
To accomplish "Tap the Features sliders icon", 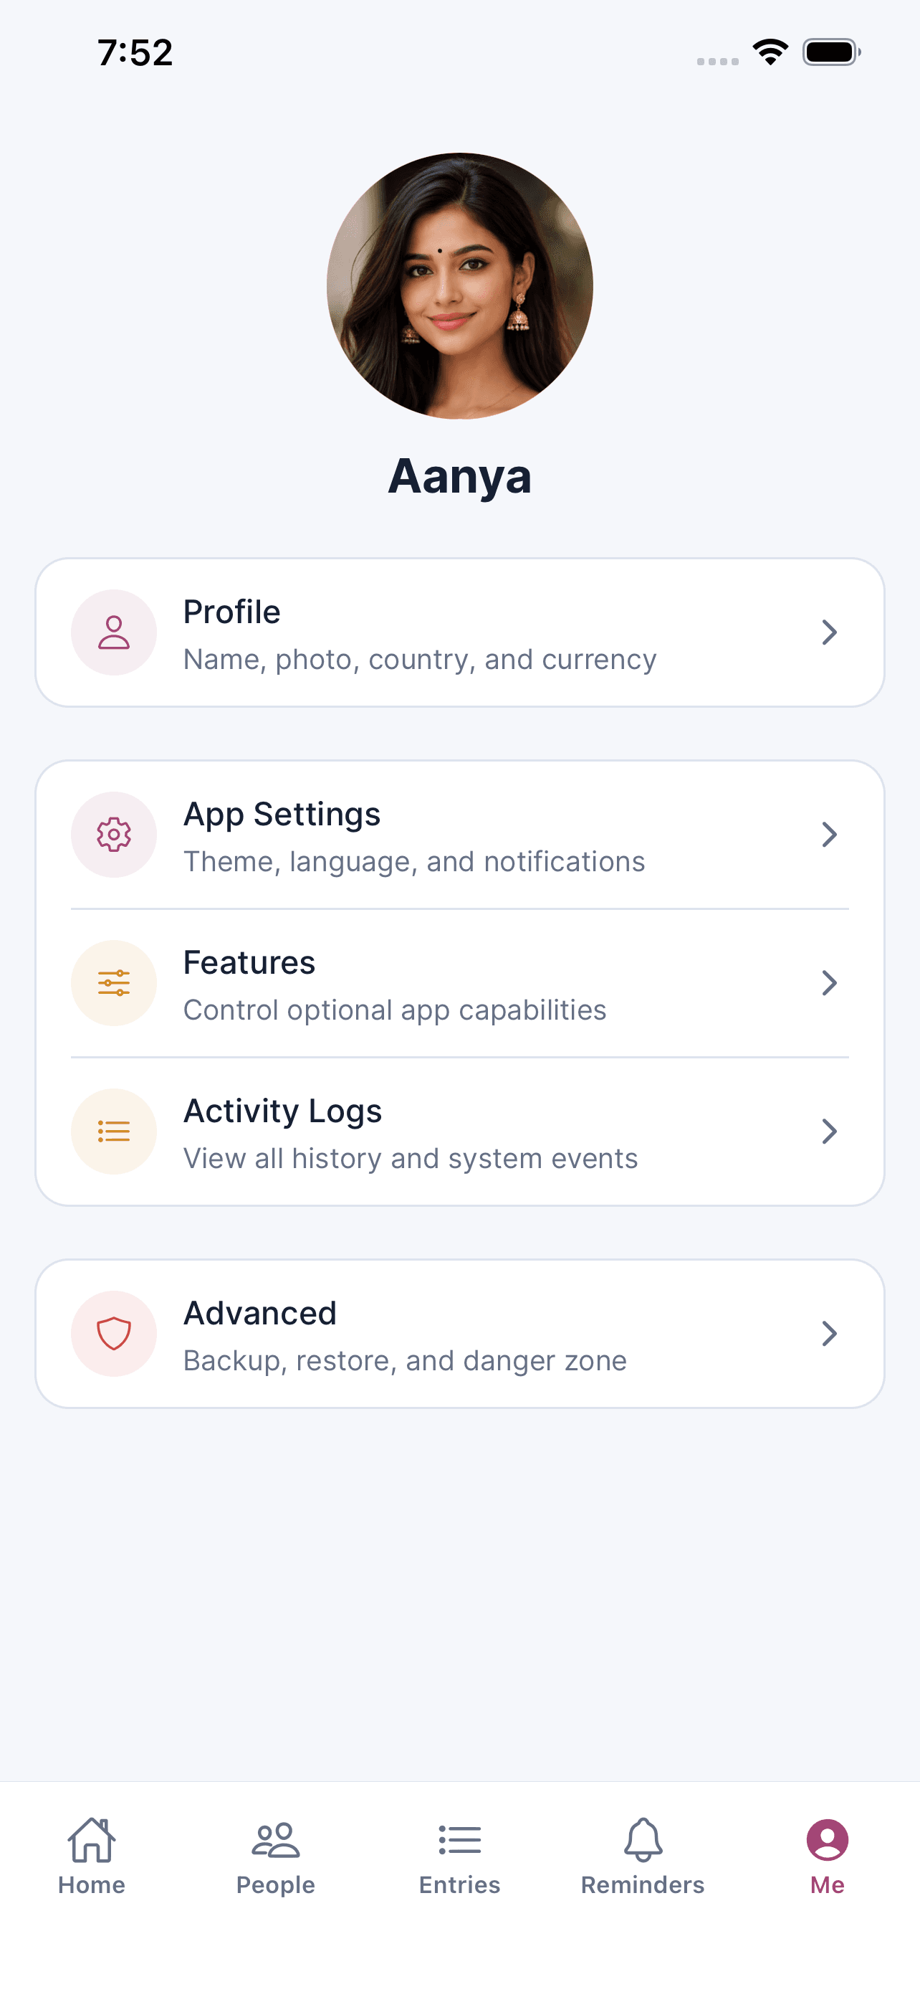I will (x=113, y=983).
